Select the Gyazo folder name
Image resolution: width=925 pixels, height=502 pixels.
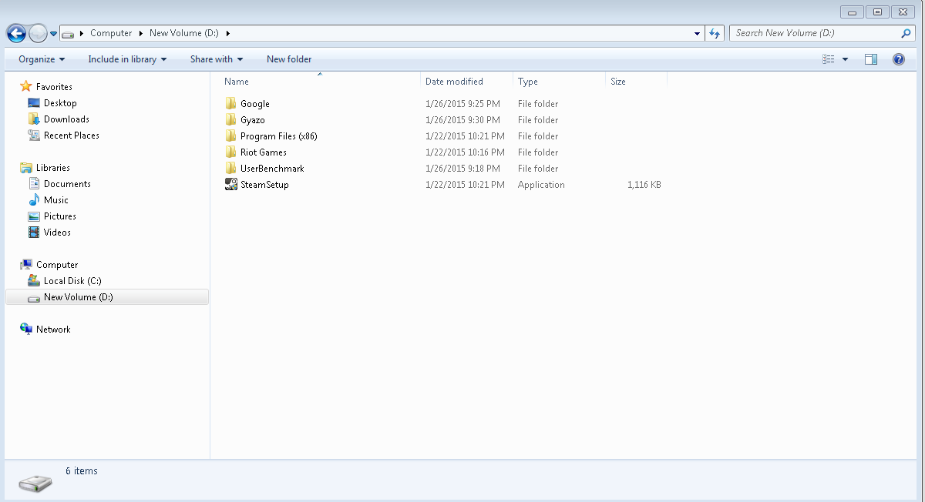point(253,120)
